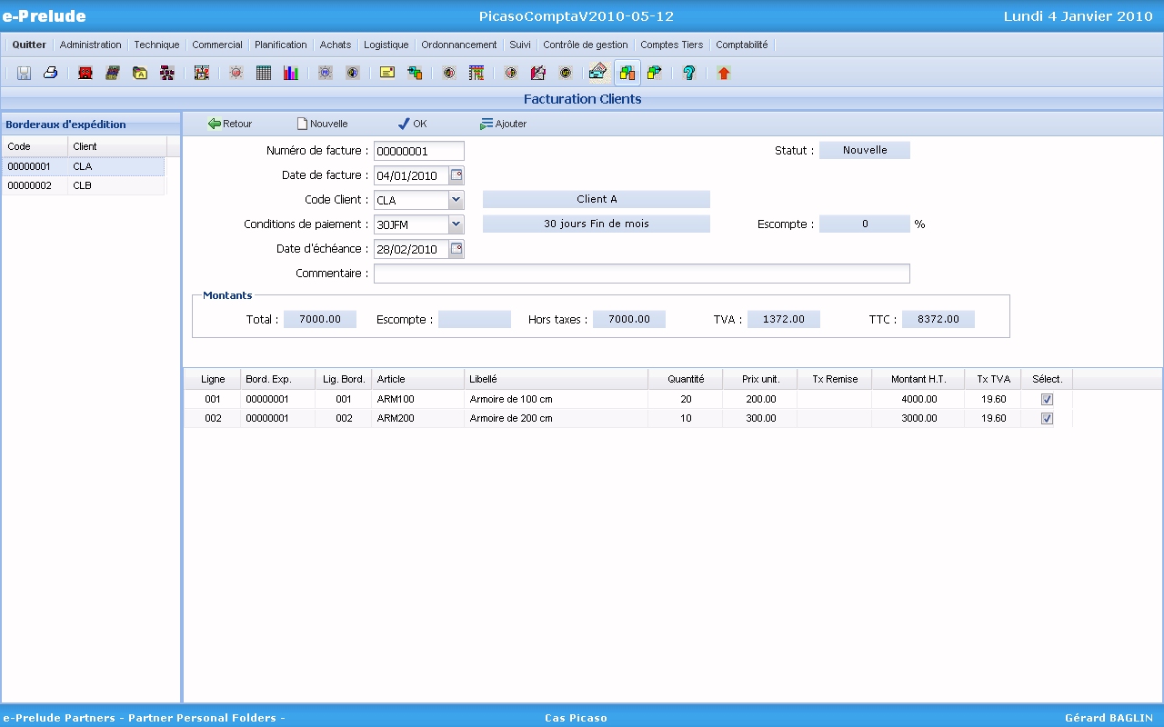Select shipping slip 00000001 row
Image resolution: width=1164 pixels, height=727 pixels.
pos(83,166)
